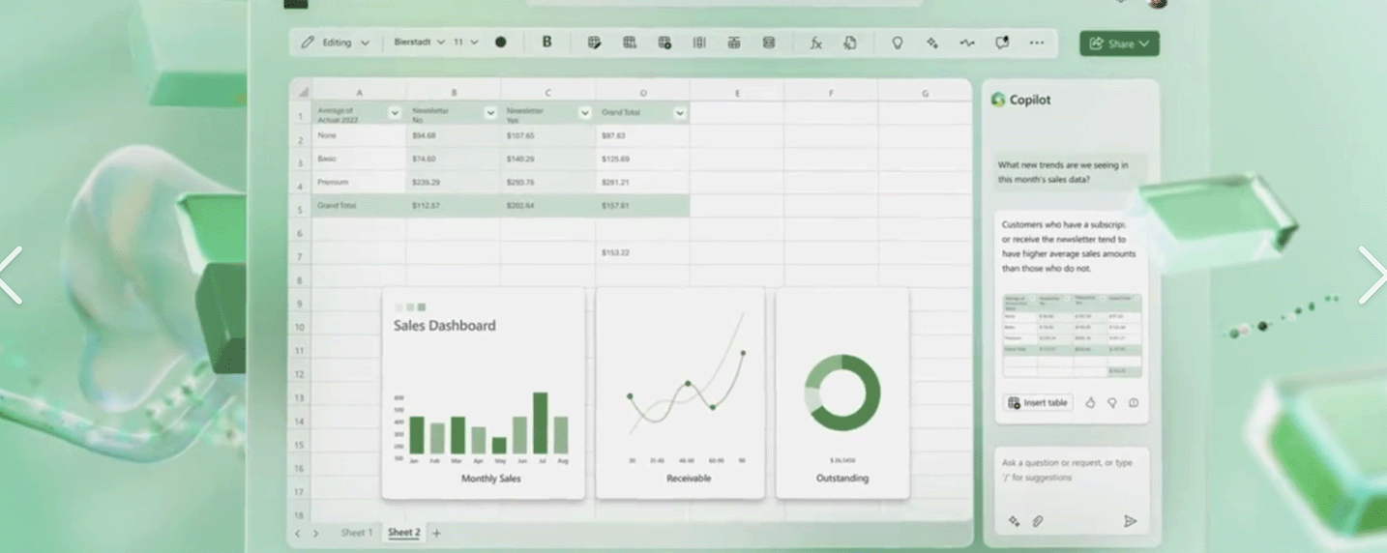This screenshot has width=1387, height=553.
Task: Click the Copilot question input field
Action: point(1071,470)
